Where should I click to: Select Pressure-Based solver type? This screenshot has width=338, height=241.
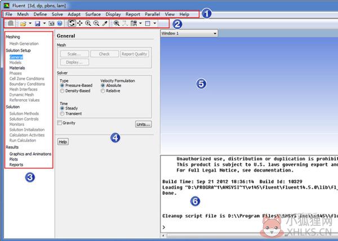click(77, 86)
